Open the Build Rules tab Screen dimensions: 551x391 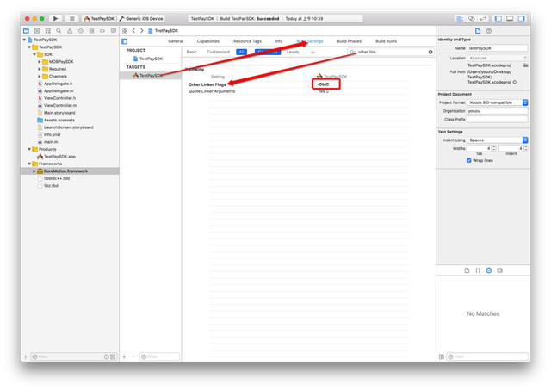click(x=387, y=41)
